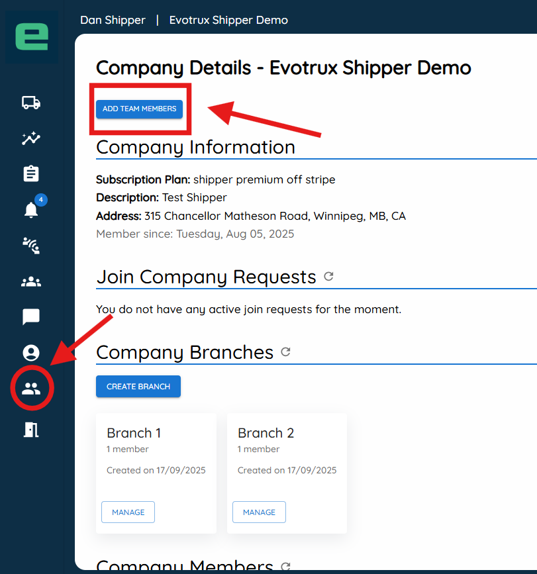Open the chat message bubble icon
Viewport: 537px width, 574px height.
click(x=31, y=317)
